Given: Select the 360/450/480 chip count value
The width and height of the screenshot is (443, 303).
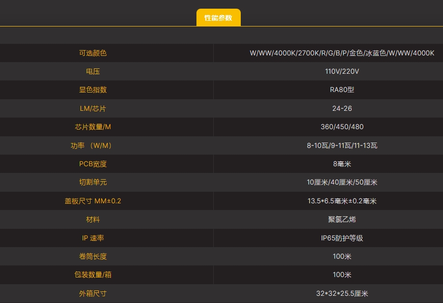Looking at the screenshot, I should [342, 127].
